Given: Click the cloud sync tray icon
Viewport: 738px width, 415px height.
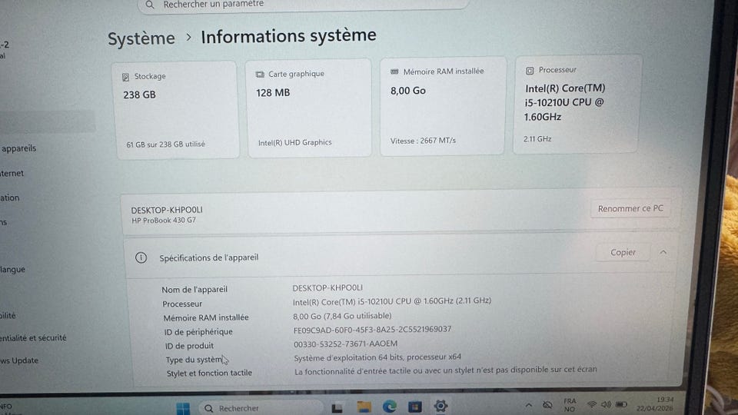Looking at the screenshot, I should click(x=547, y=405).
